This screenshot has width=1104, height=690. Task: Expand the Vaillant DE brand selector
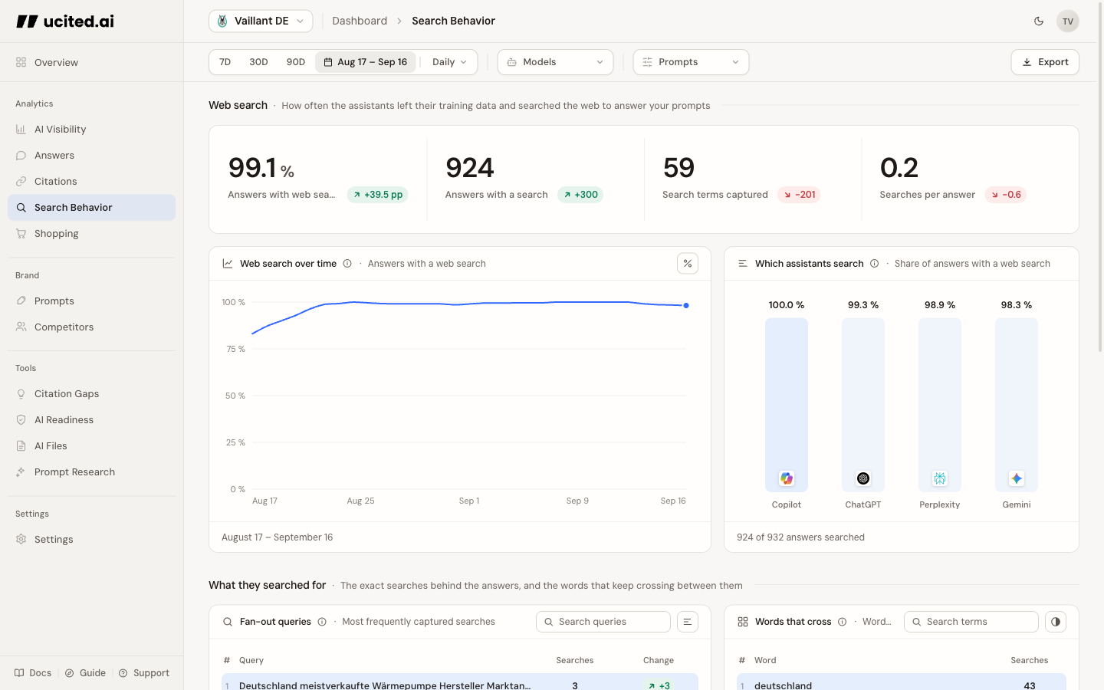261,21
